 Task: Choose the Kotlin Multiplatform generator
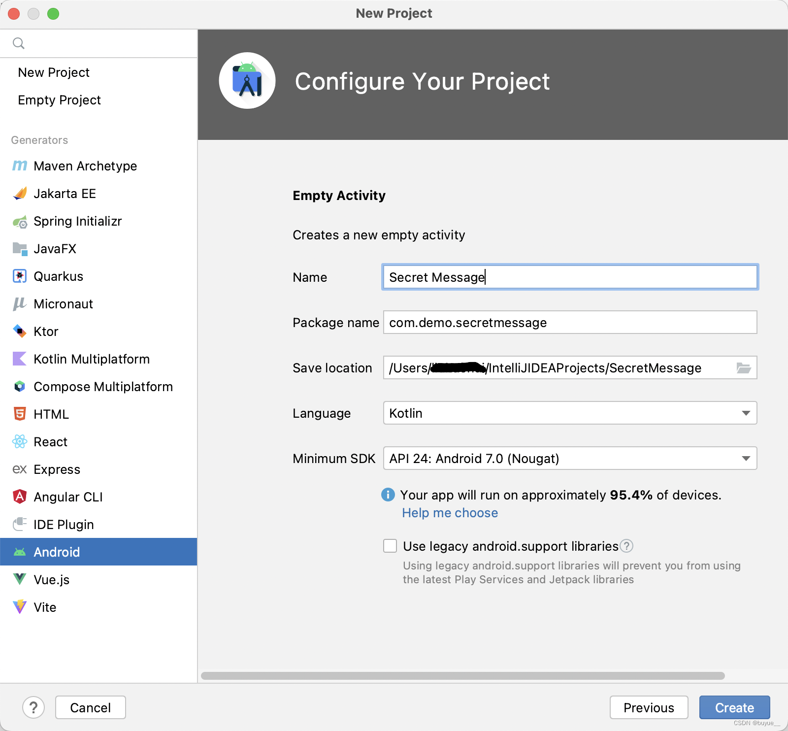98,359
